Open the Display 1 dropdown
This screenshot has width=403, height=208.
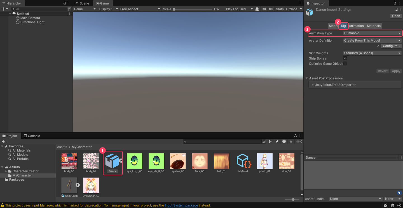click(x=108, y=9)
